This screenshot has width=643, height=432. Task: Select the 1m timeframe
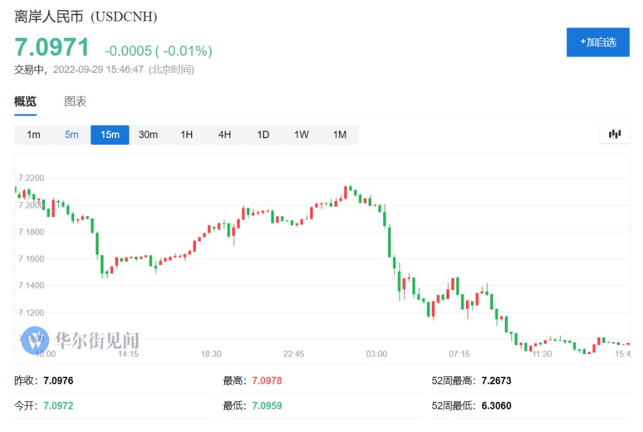(33, 135)
